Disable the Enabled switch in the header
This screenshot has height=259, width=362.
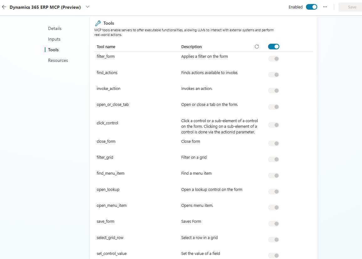pos(311,6)
